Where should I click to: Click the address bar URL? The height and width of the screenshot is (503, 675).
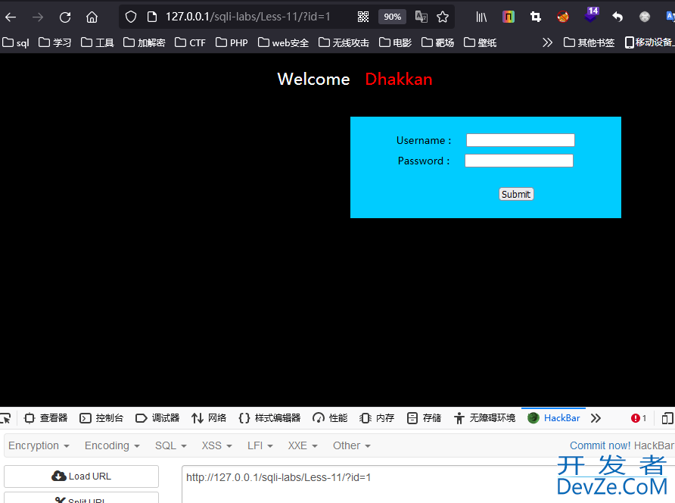tap(247, 17)
